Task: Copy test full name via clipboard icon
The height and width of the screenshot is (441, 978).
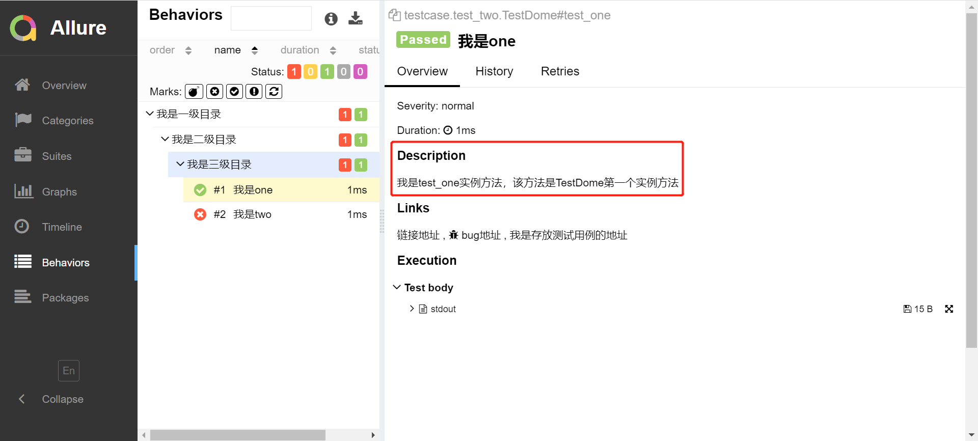Action: click(x=394, y=15)
